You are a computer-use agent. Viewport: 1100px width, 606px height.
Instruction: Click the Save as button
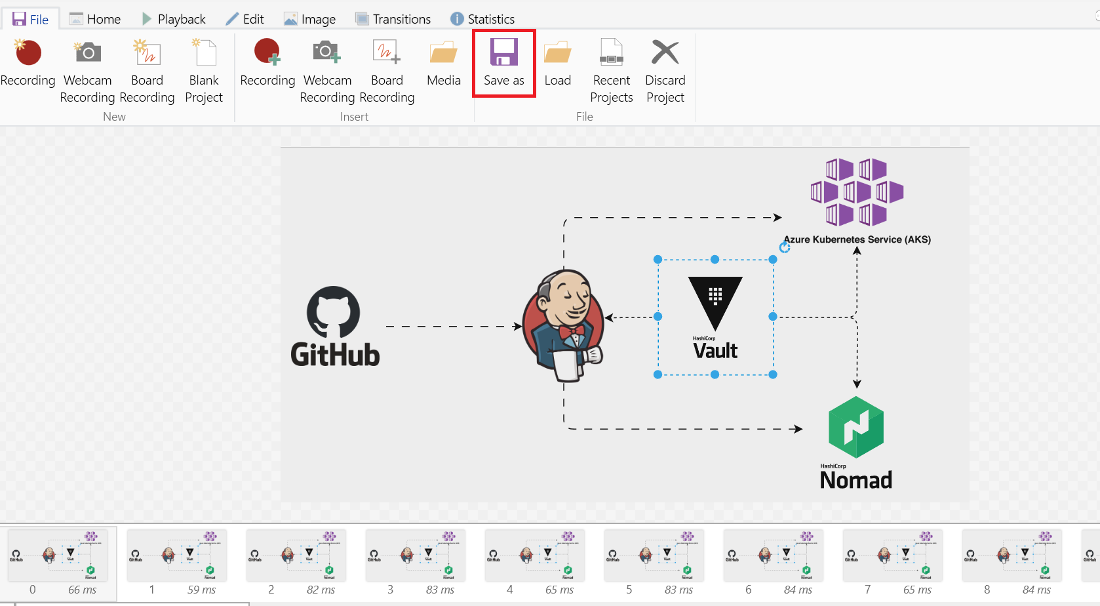pyautogui.click(x=504, y=63)
